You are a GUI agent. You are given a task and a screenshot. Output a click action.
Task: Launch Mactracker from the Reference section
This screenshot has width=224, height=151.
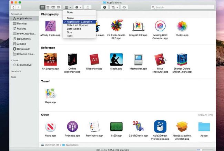pos(138,60)
